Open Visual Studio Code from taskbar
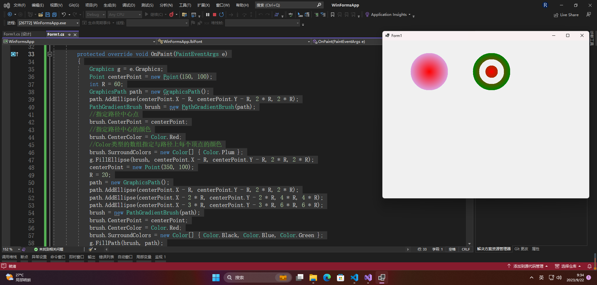 [x=354, y=278]
